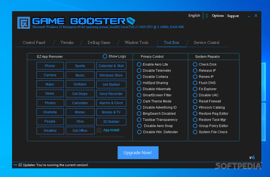
Task: Click the EZ Updater status message
Action: point(53,165)
